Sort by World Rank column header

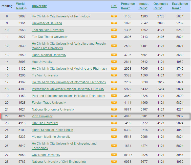pos(20,6)
